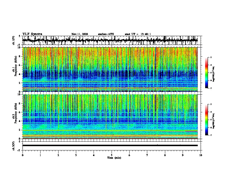Click the ch.1 colorbar log(PSD) label
The image size is (226, 174).
214,74
